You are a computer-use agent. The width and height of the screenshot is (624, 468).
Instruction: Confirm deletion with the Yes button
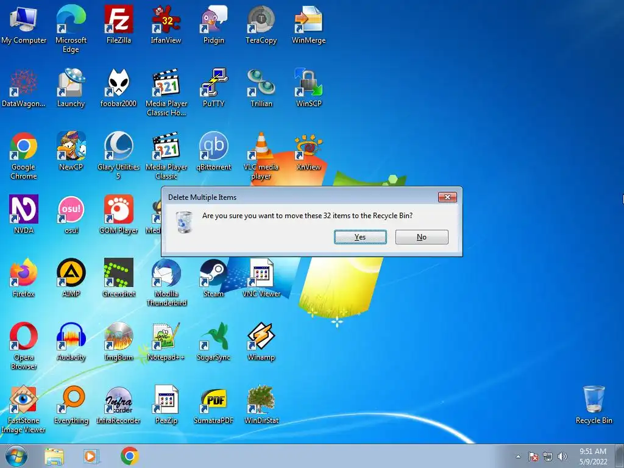[360, 237]
